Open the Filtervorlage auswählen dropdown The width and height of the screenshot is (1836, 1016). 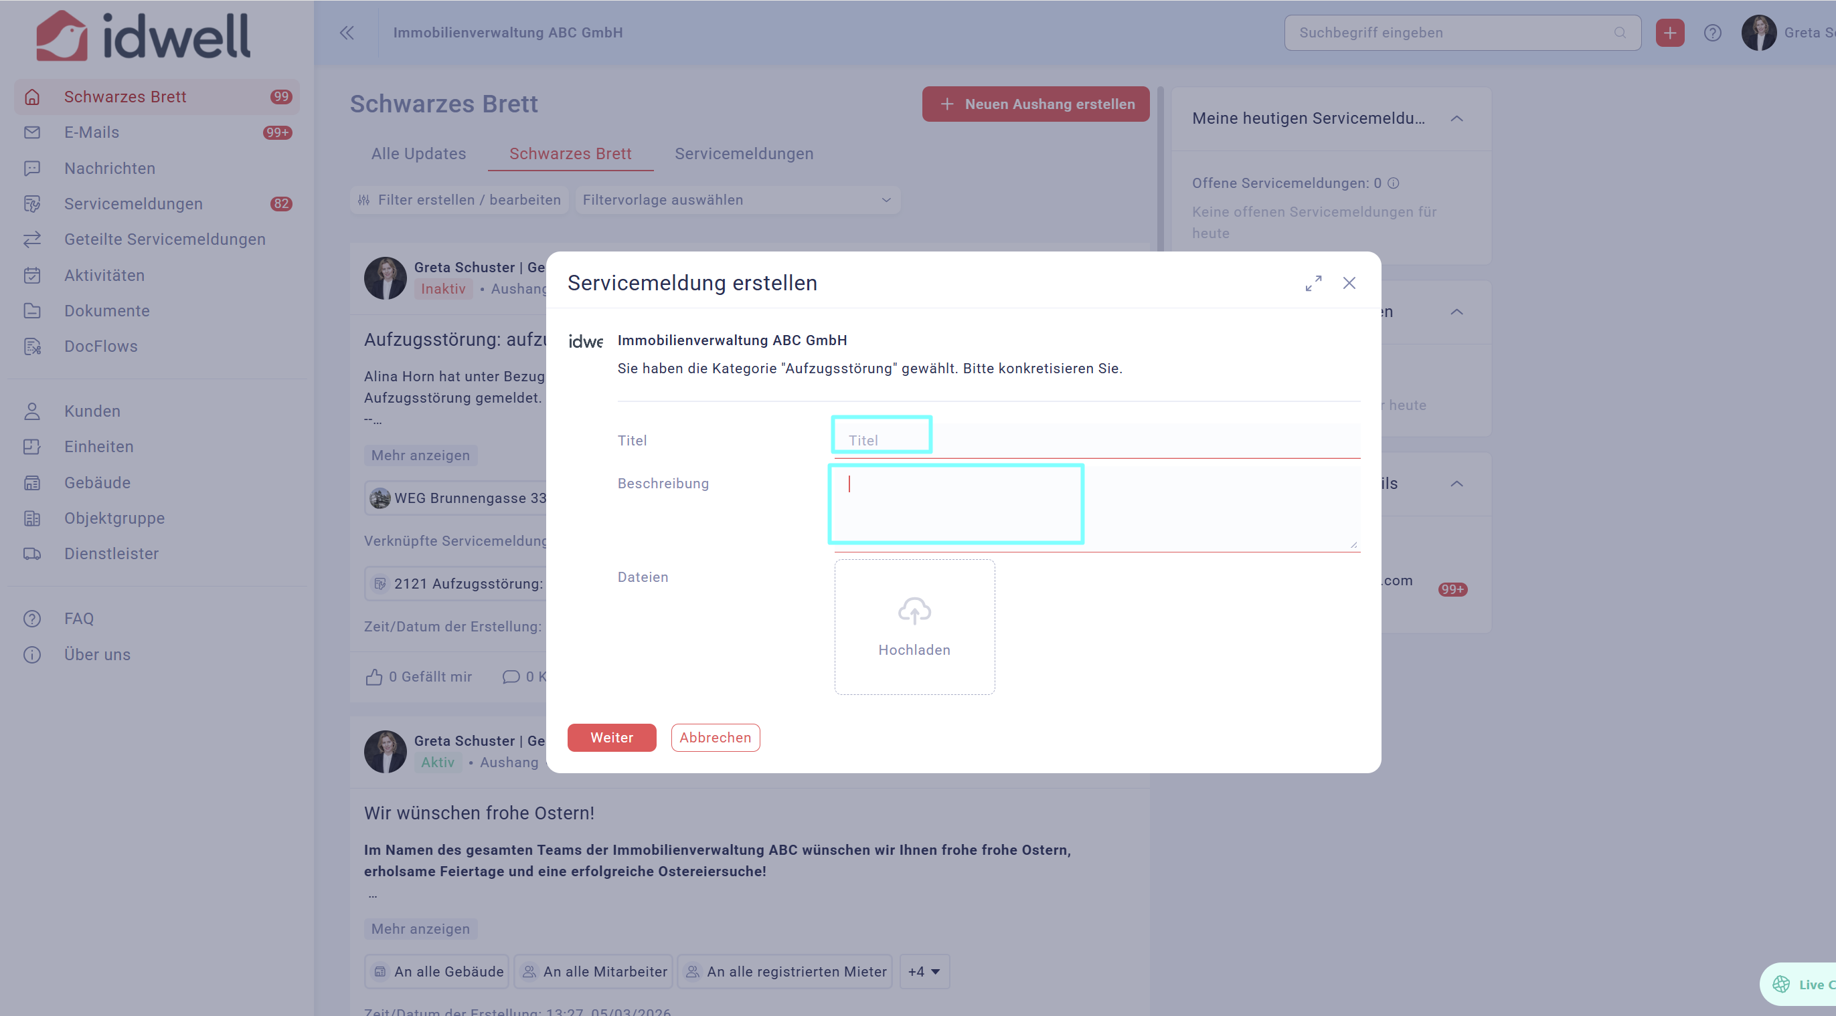736,200
